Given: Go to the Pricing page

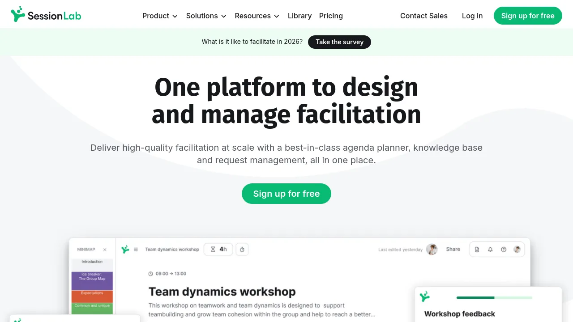Looking at the screenshot, I should (331, 16).
